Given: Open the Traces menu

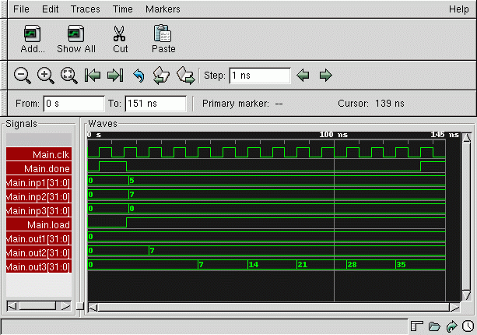Looking at the screenshot, I should [x=85, y=9].
